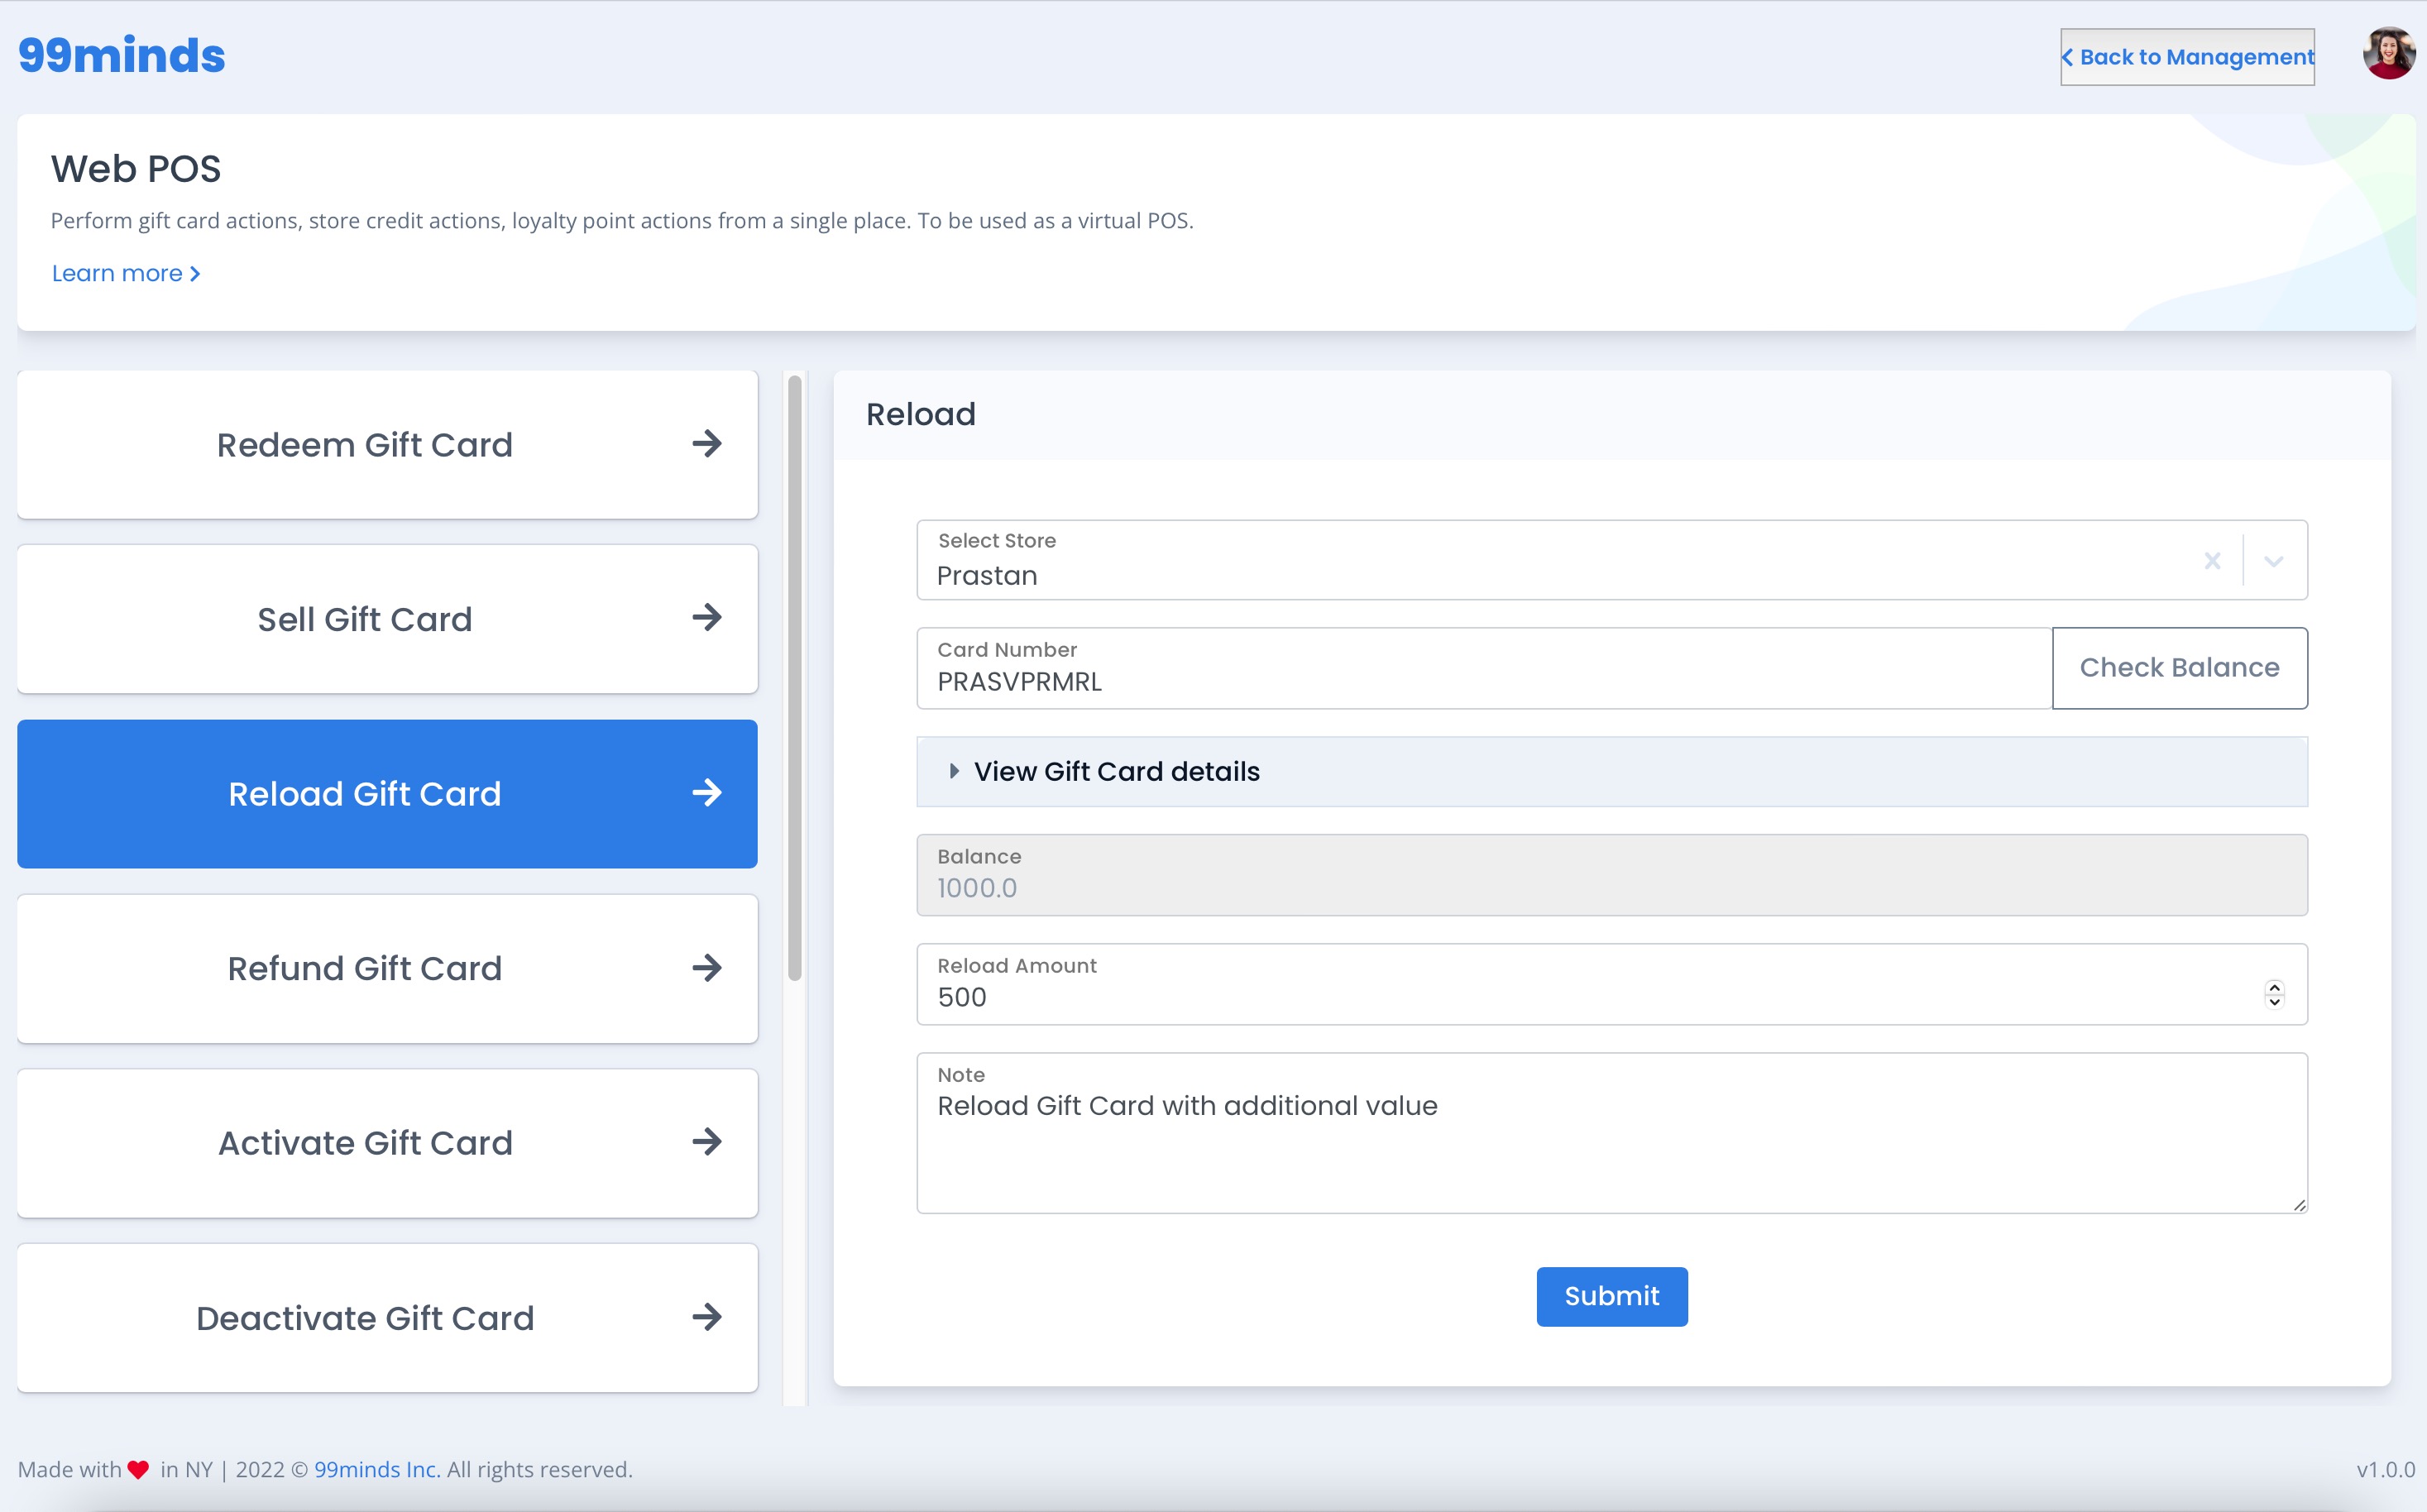Focus the Card Number input field
The image size is (2427, 1512).
point(1484,668)
